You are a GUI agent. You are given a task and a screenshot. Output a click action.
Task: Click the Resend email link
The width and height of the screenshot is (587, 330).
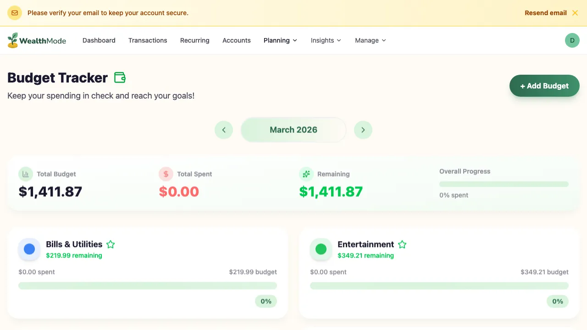[x=545, y=12]
